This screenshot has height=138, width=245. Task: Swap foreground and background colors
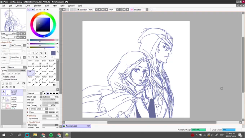point(58,52)
